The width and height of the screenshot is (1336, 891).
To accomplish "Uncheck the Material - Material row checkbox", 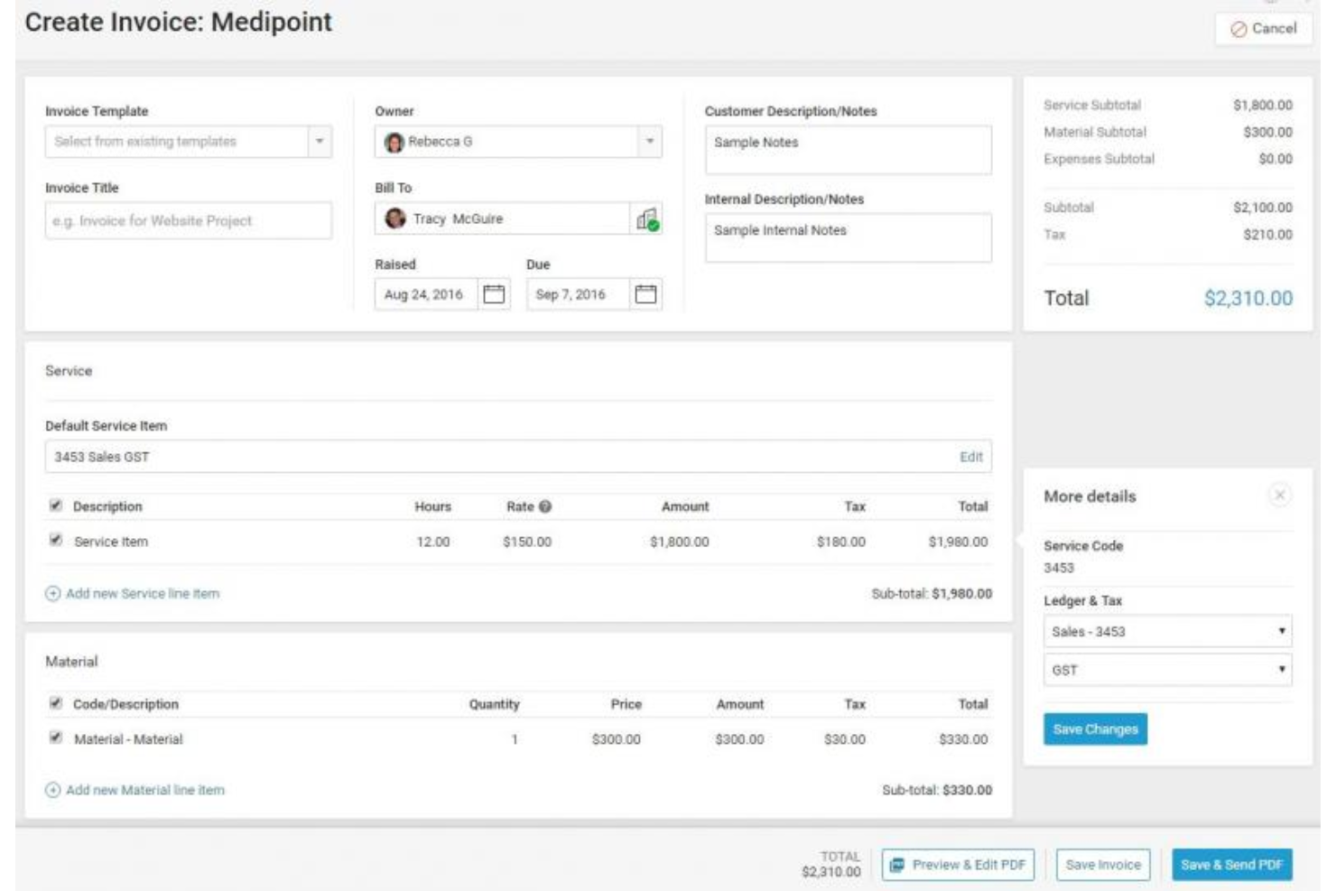I will click(56, 738).
